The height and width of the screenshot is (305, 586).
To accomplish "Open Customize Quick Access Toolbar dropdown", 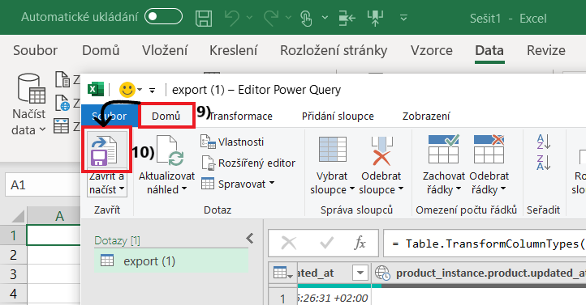I will pyautogui.click(x=403, y=18).
